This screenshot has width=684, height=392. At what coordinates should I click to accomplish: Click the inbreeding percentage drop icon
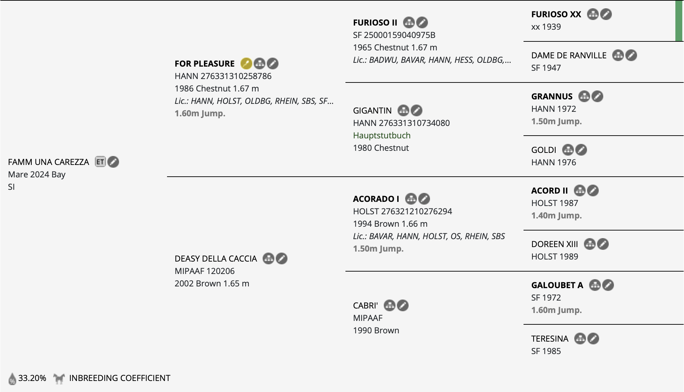point(12,379)
